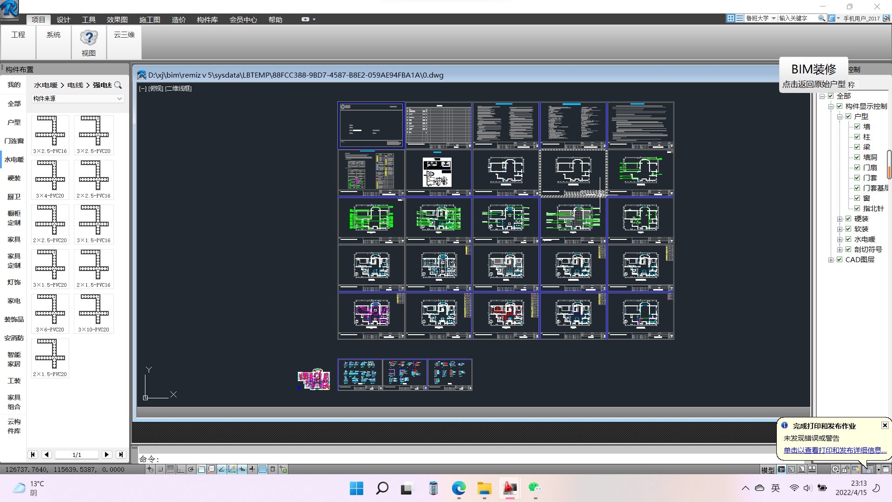The width and height of the screenshot is (892, 502).
Task: Open the QQ penguin icon in top bar
Action: point(886,18)
